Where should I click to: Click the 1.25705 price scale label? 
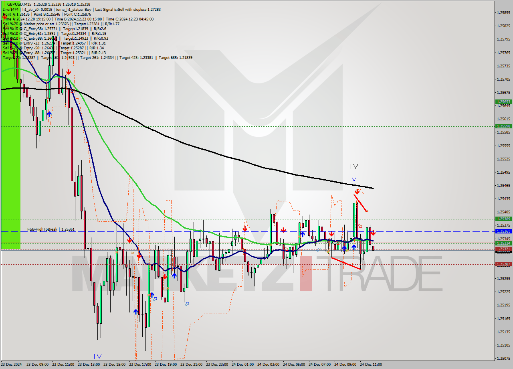pos(503,79)
